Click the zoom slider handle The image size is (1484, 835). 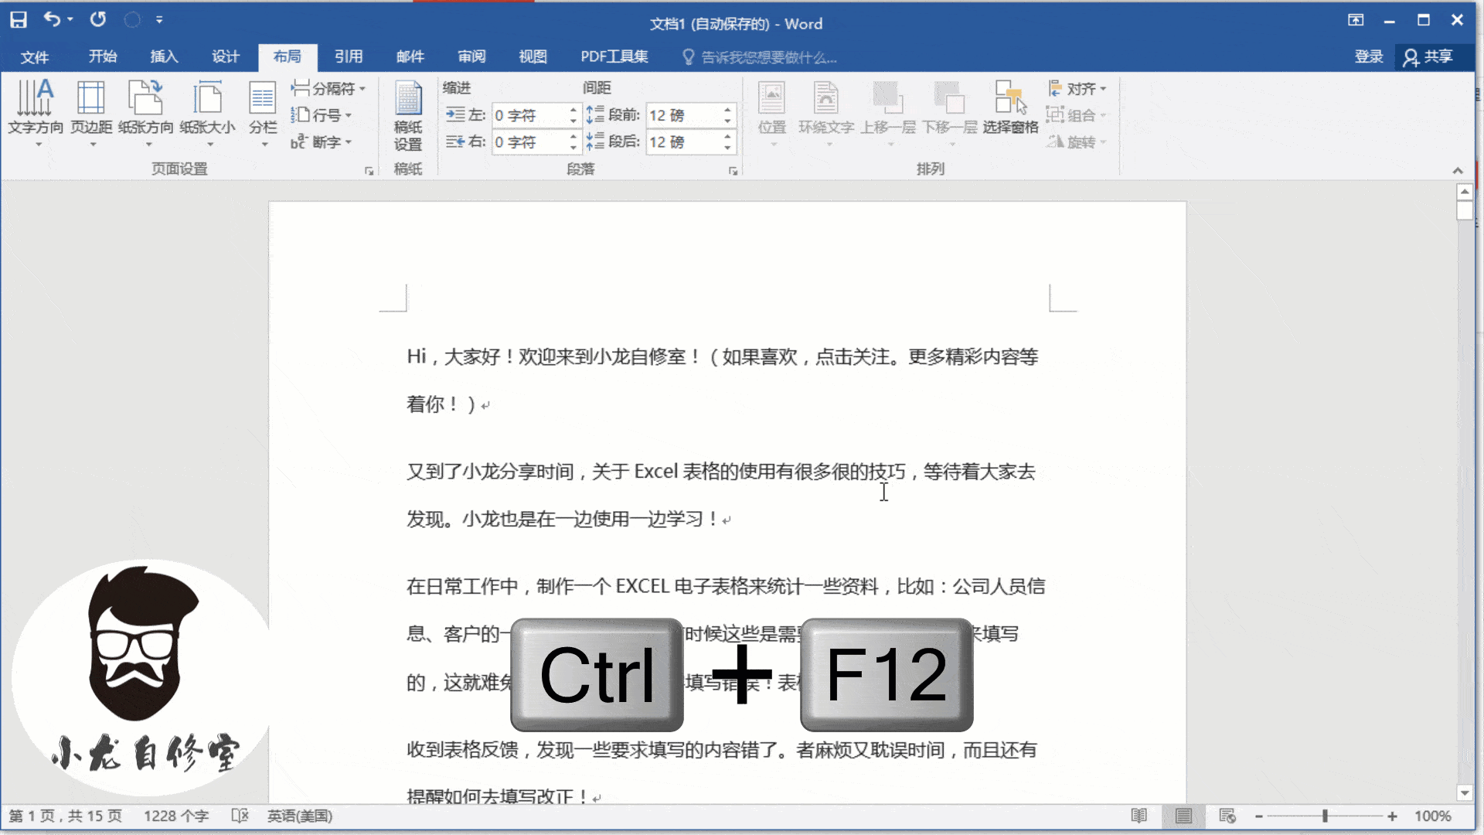pyautogui.click(x=1325, y=816)
